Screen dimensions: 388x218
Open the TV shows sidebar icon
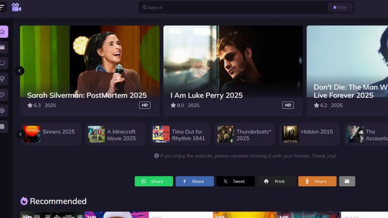click(x=3, y=63)
